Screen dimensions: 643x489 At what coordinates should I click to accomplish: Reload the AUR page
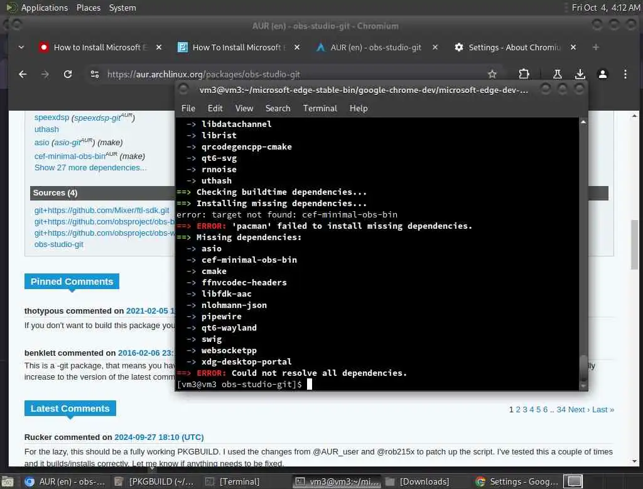tap(68, 74)
